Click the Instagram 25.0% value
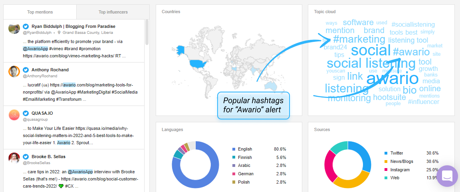 tap(432, 170)
